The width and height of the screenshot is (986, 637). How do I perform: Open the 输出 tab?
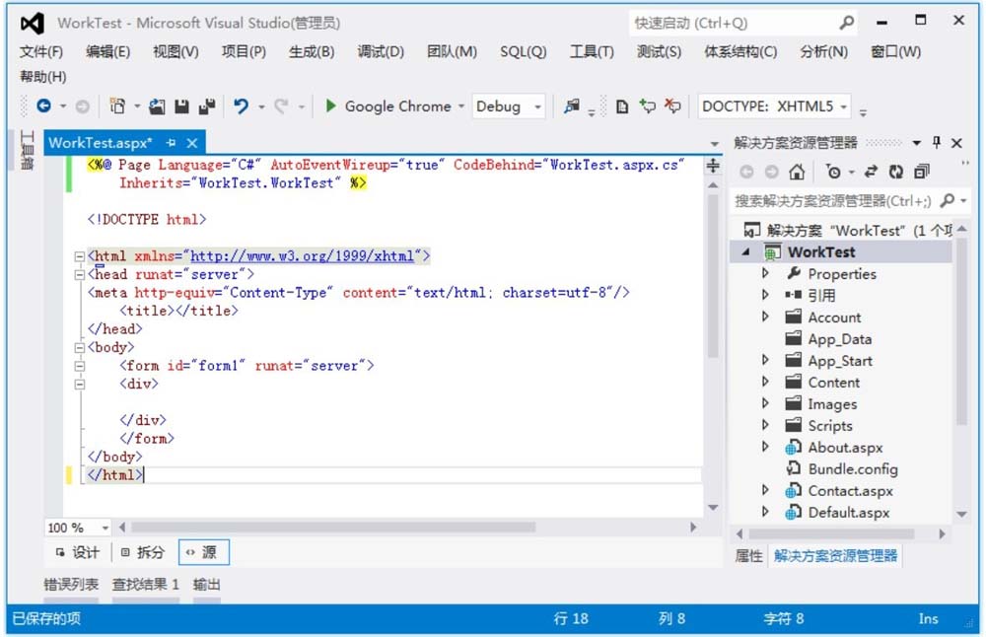(x=206, y=585)
